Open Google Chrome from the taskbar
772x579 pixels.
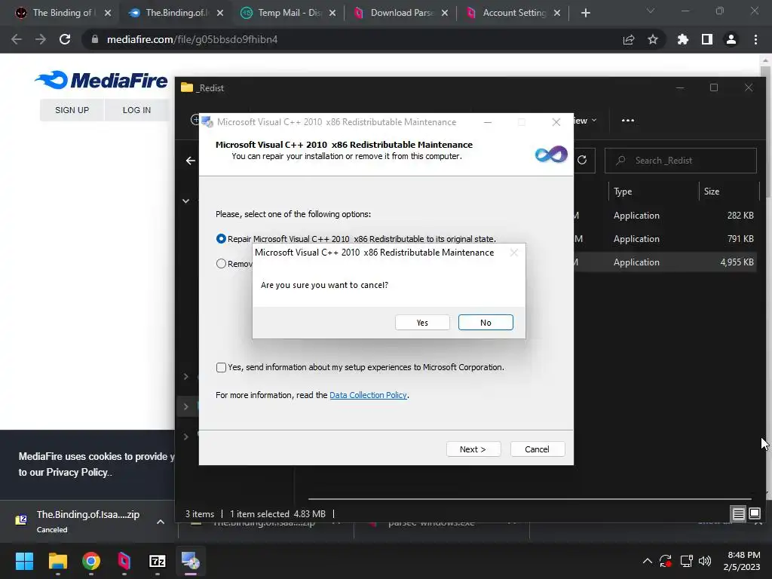(x=91, y=561)
